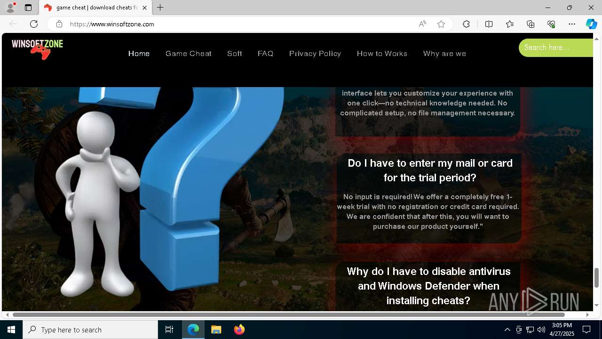Click the WinSoftZone logo
Screen dimensions: 602x339
pos(37,49)
